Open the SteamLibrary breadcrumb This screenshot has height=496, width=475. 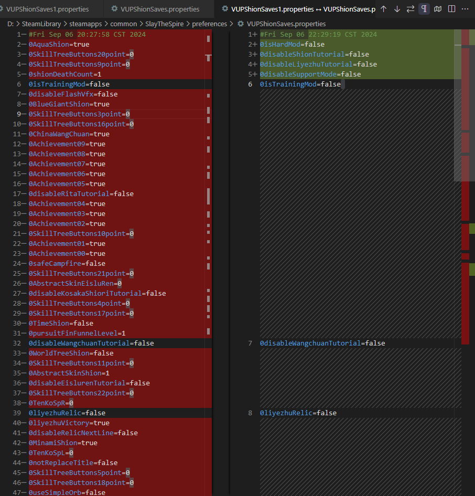pos(41,24)
